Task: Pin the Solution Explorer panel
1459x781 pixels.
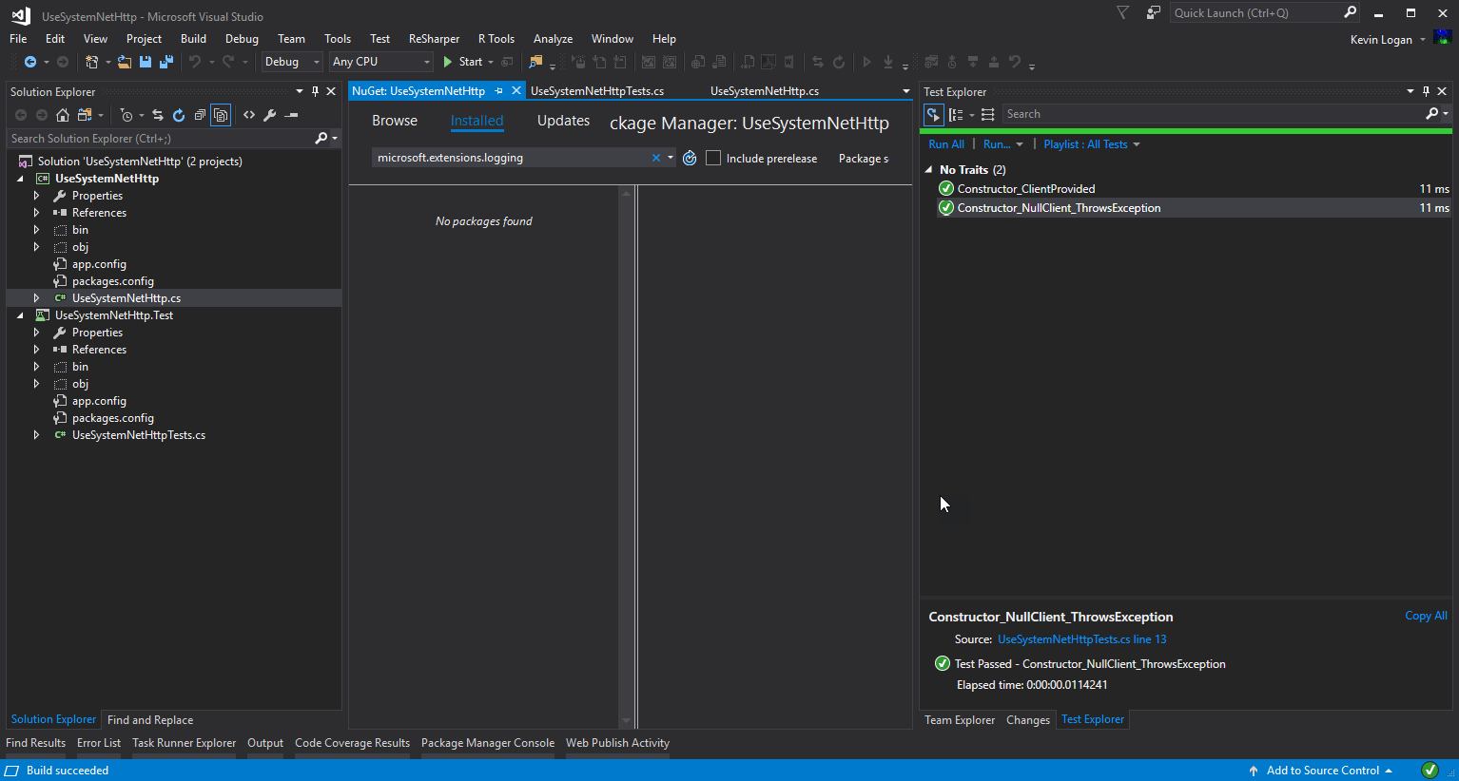Action: pos(315,91)
